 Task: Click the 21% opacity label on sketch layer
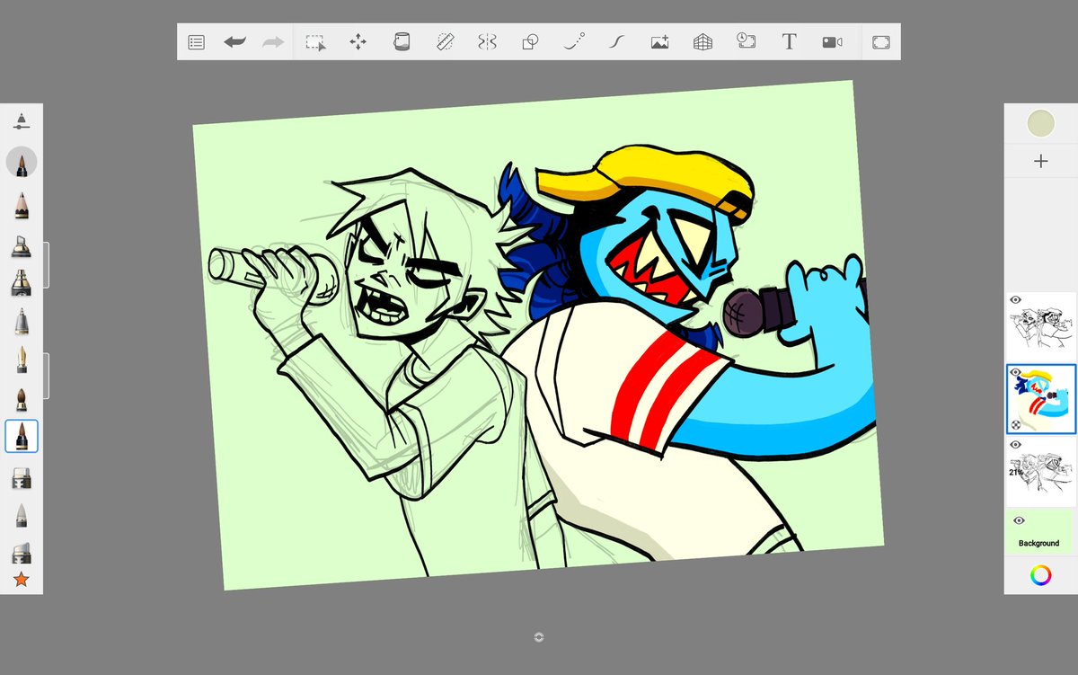(x=1017, y=471)
